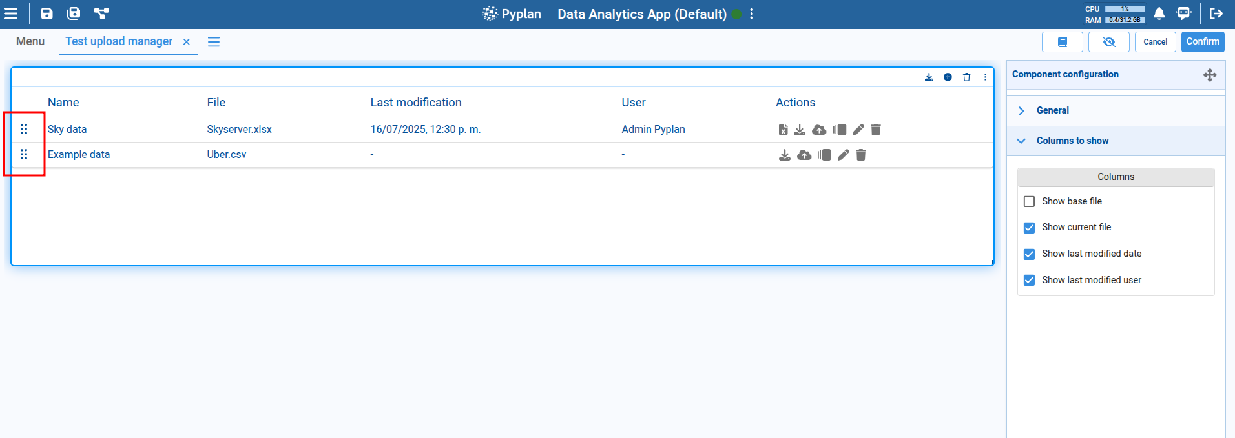The height and width of the screenshot is (438, 1235).
Task: Toggle the hidden-eye visibility button
Action: pyautogui.click(x=1108, y=42)
